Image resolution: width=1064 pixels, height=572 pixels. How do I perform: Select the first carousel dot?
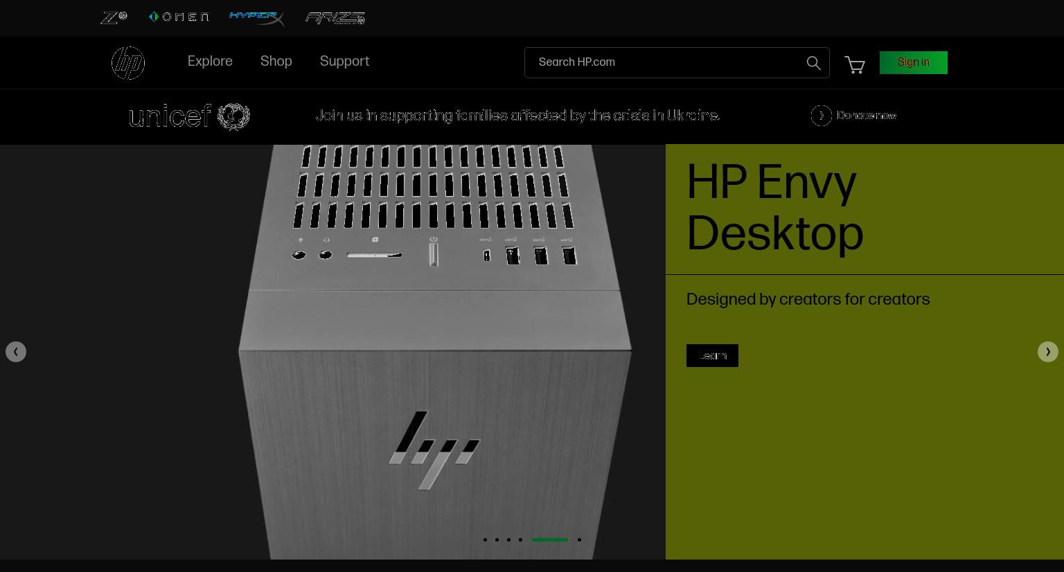pyautogui.click(x=485, y=539)
